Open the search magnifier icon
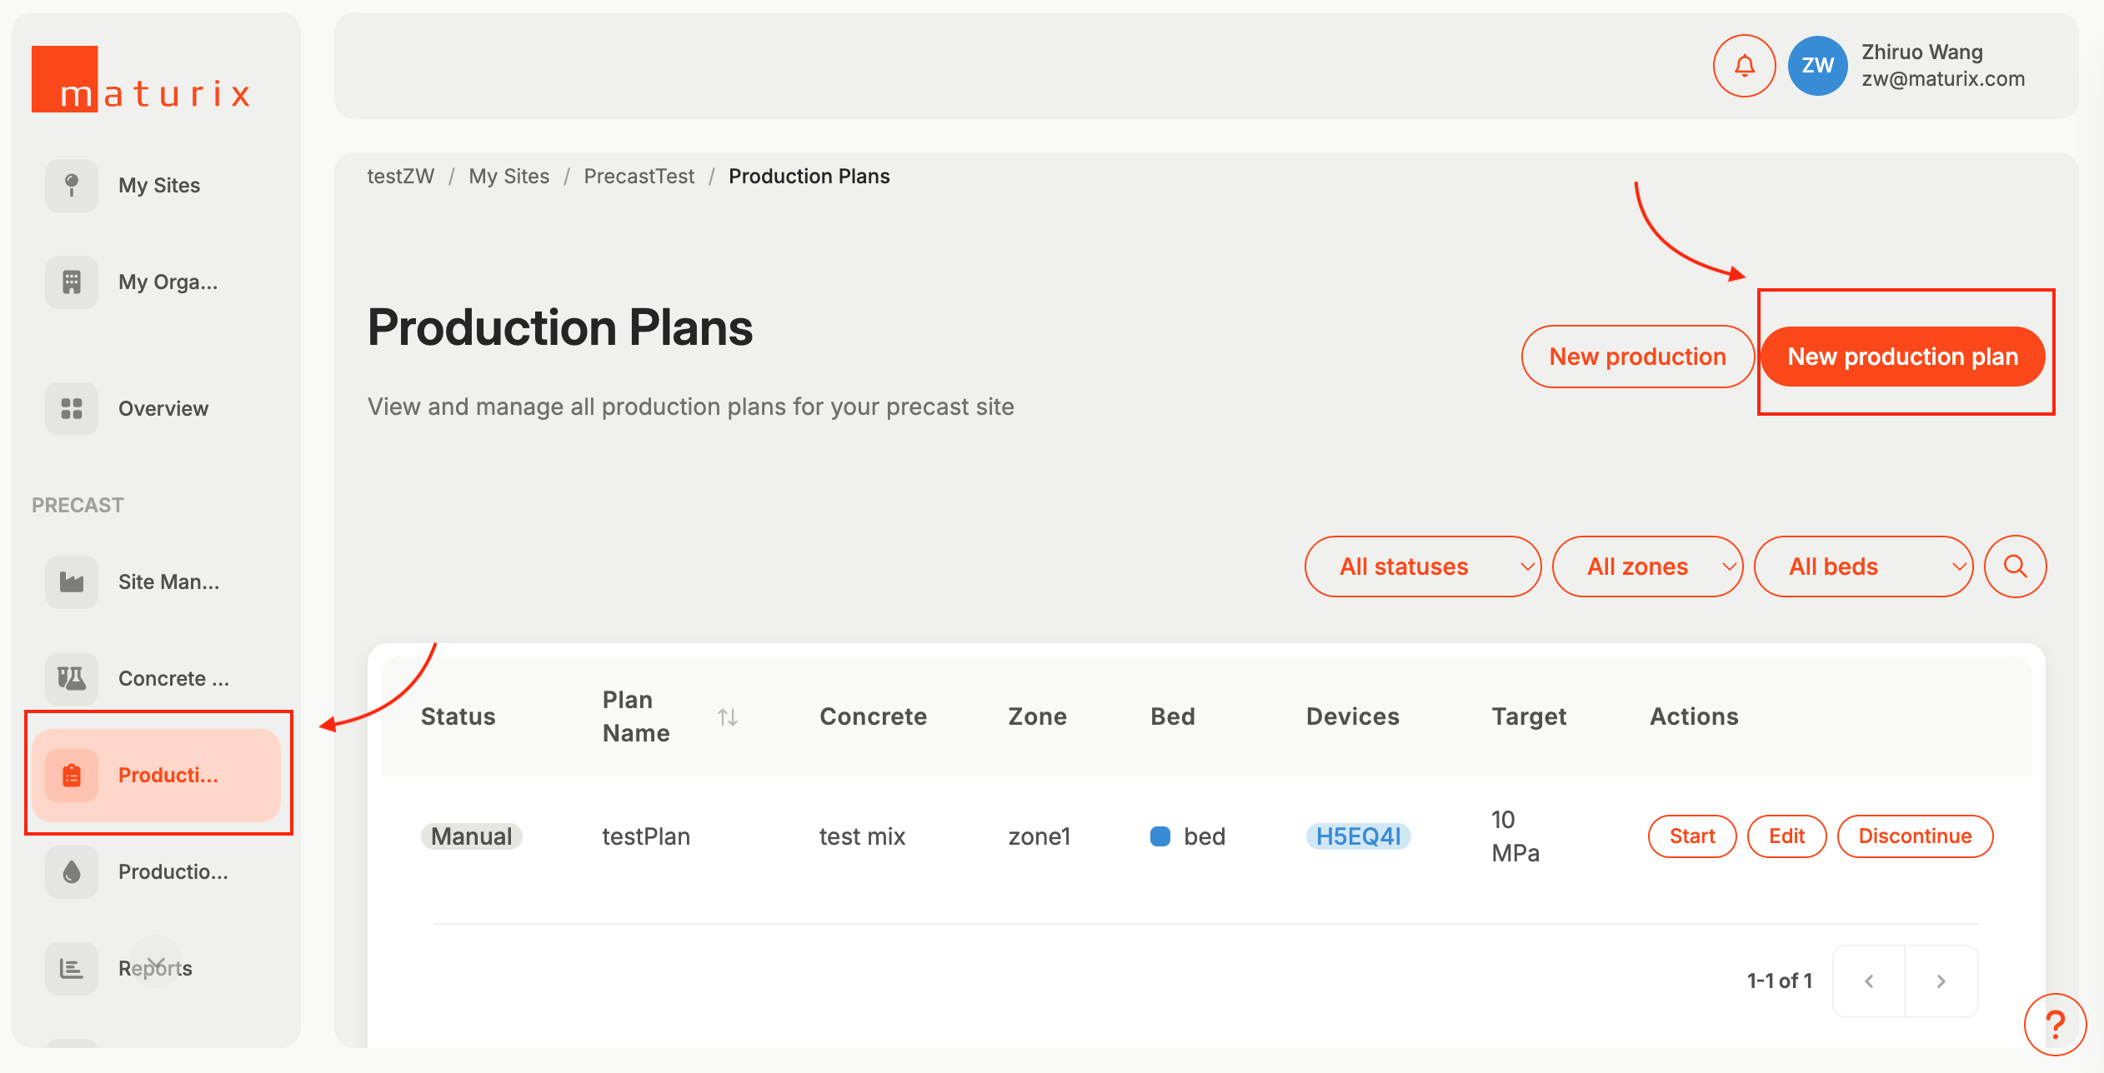The height and width of the screenshot is (1073, 2104). (2015, 566)
